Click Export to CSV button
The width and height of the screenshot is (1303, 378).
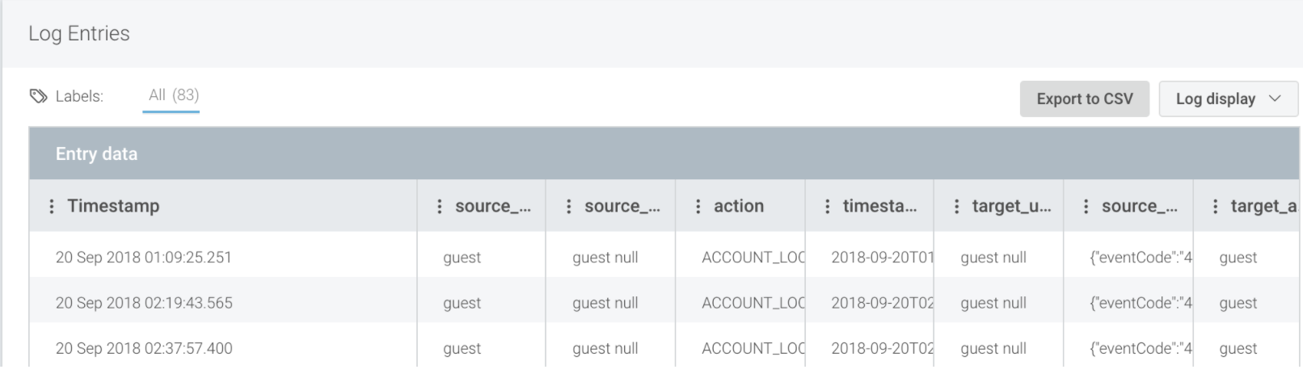[1085, 99]
